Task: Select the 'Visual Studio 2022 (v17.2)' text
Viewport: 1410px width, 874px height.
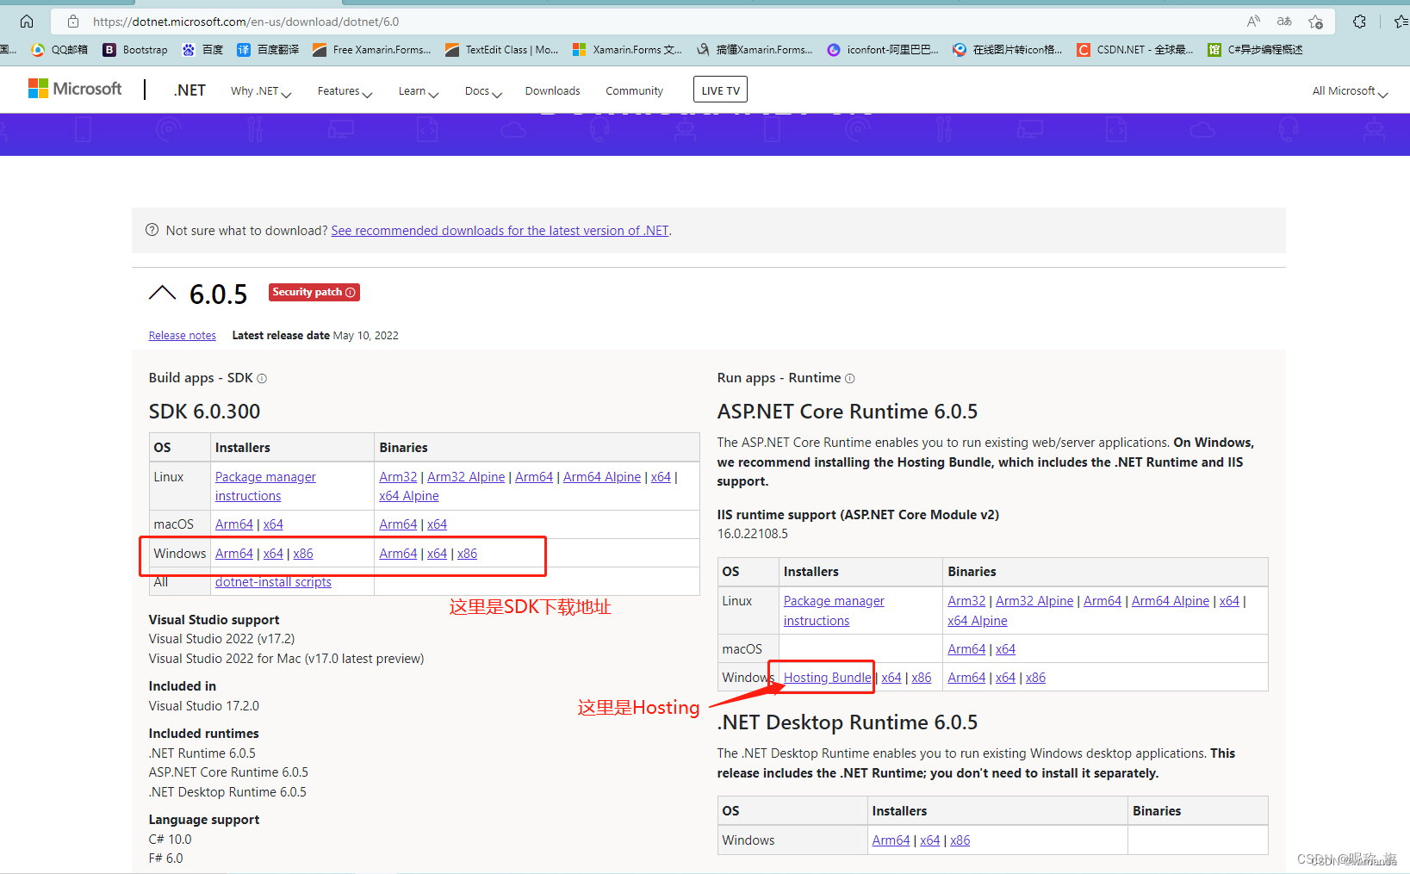Action: point(221,639)
